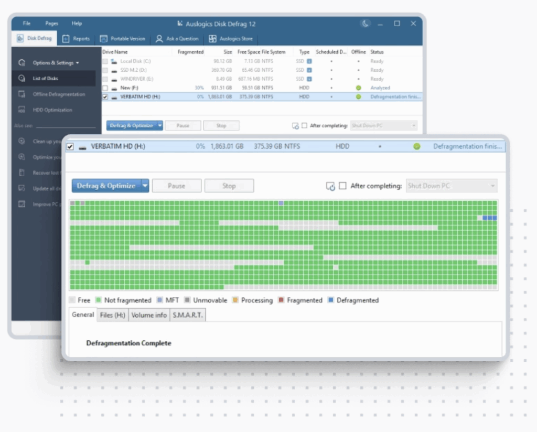Click the Recover lost files sidebar icon
Viewport: 537px width, 432px height.
(22, 172)
